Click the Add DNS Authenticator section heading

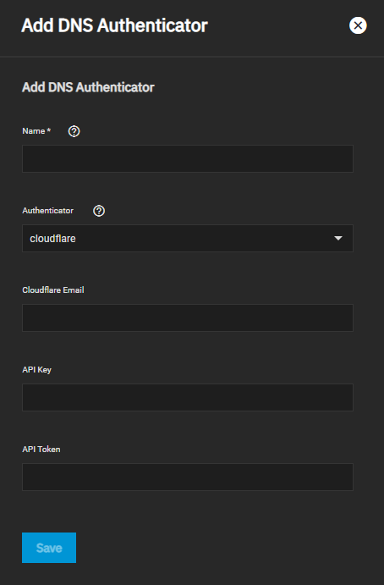click(88, 87)
